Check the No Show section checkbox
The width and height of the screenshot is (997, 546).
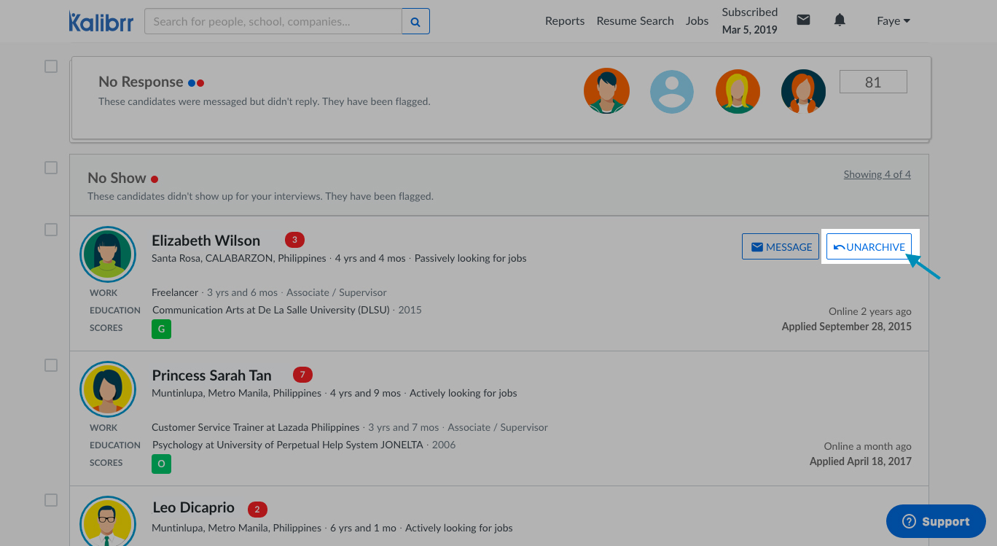(51, 168)
